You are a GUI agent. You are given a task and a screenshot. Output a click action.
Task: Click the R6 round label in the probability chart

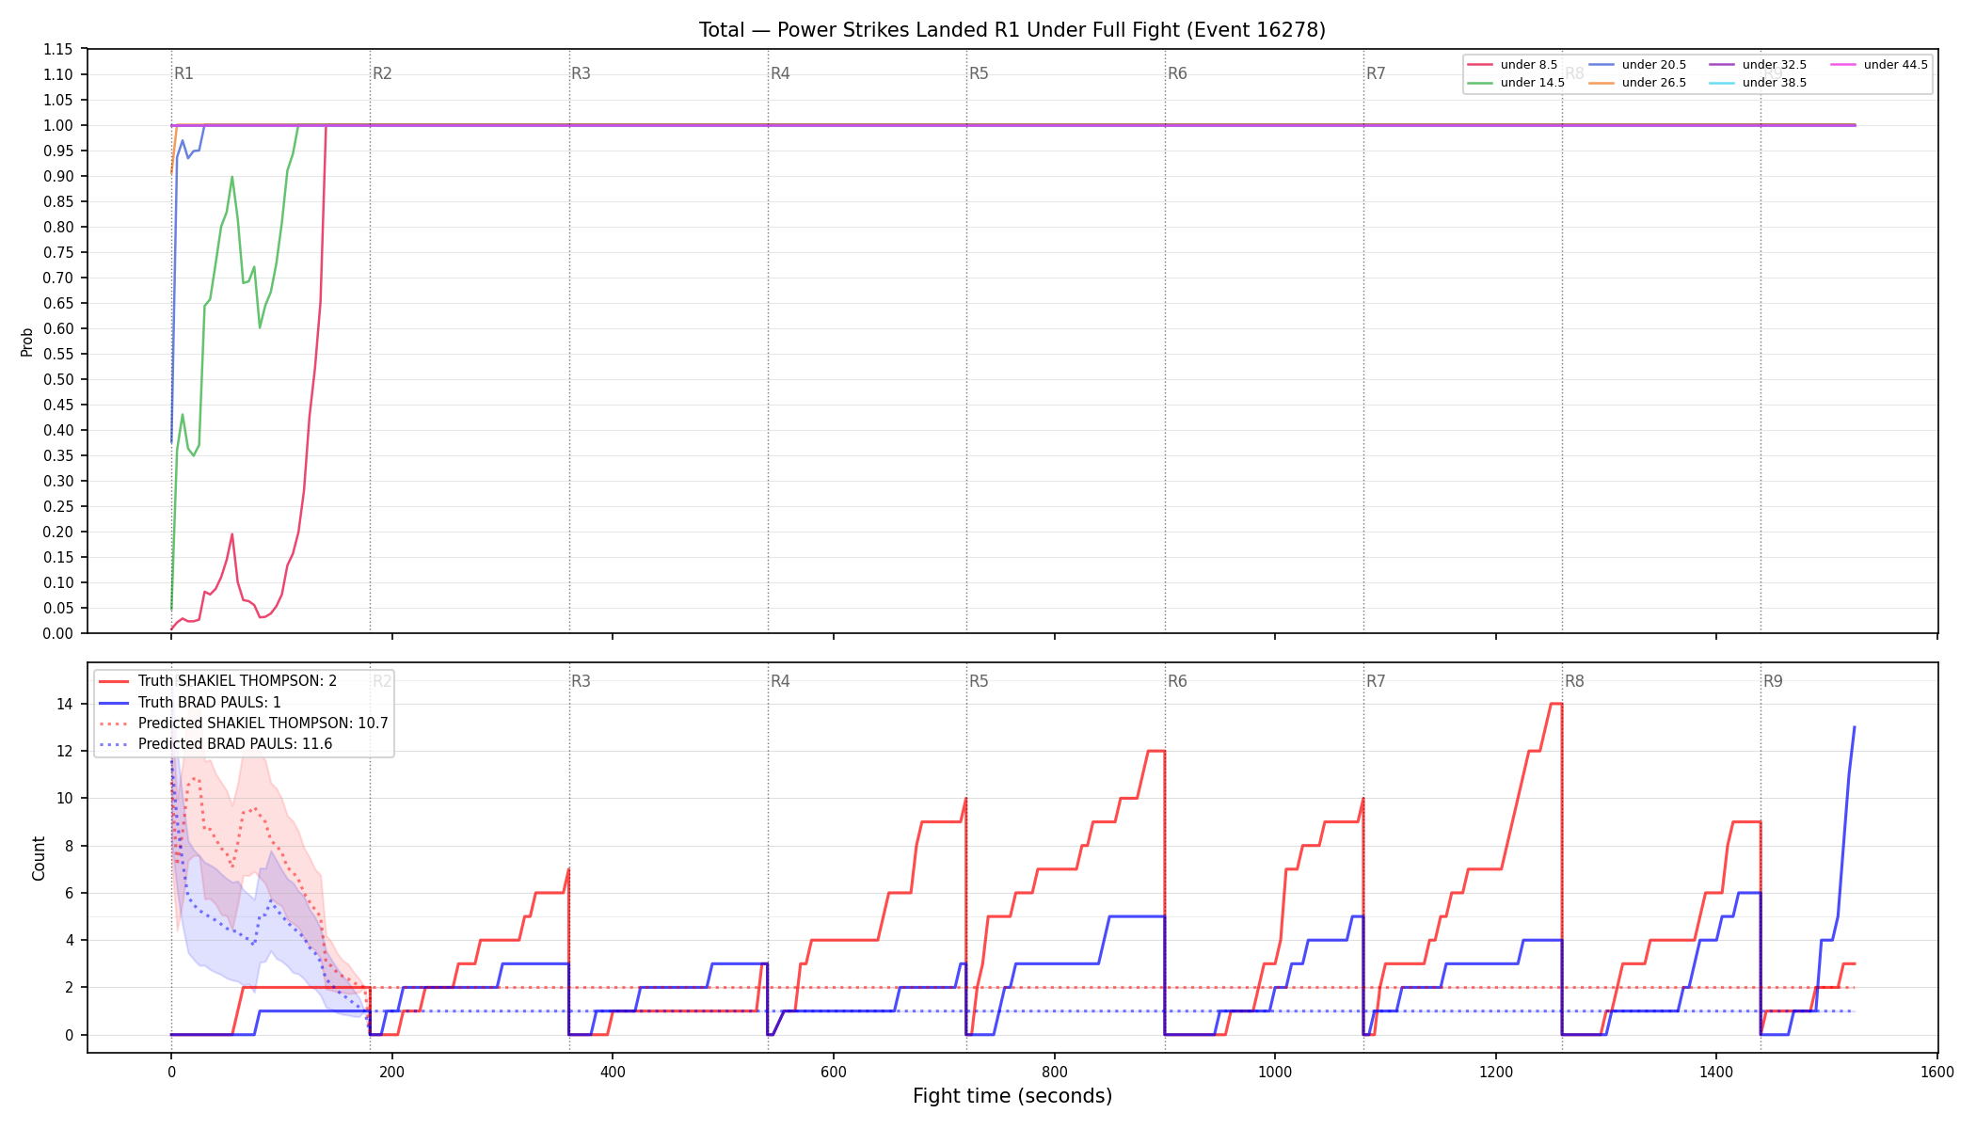click(1177, 73)
